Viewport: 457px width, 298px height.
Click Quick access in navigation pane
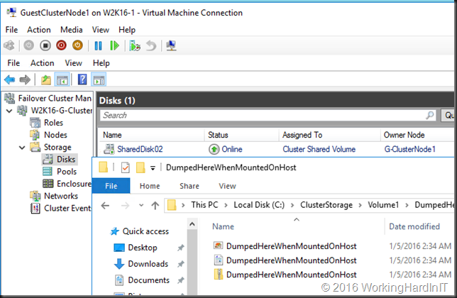click(145, 231)
